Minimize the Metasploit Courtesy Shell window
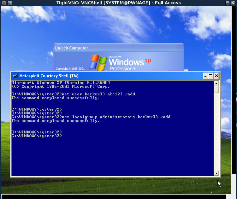 205,76
